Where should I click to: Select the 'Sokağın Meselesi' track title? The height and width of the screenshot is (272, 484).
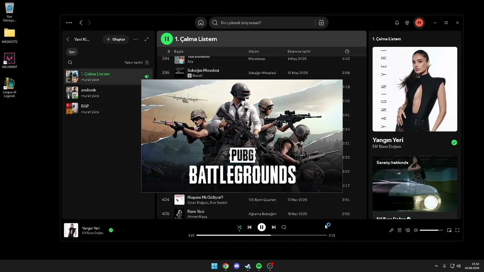pos(203,70)
